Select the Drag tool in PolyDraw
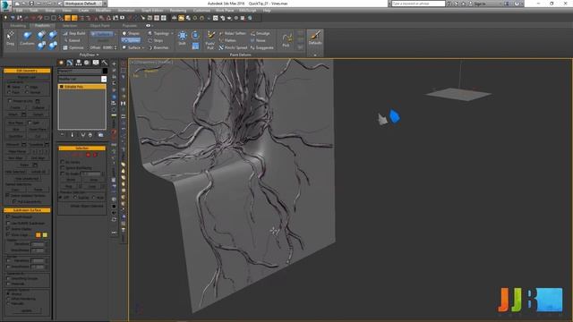 point(10,38)
